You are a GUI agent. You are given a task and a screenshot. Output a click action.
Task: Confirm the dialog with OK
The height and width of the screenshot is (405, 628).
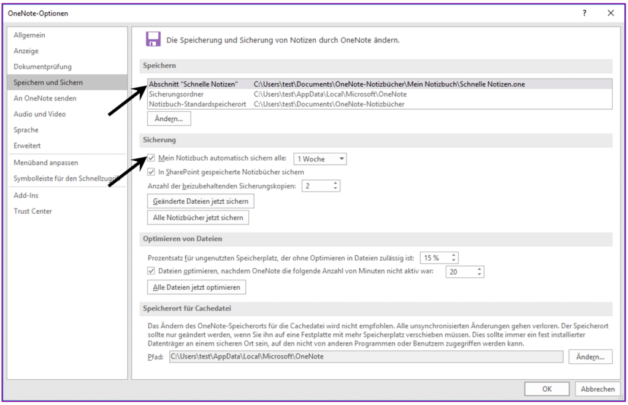pos(547,389)
